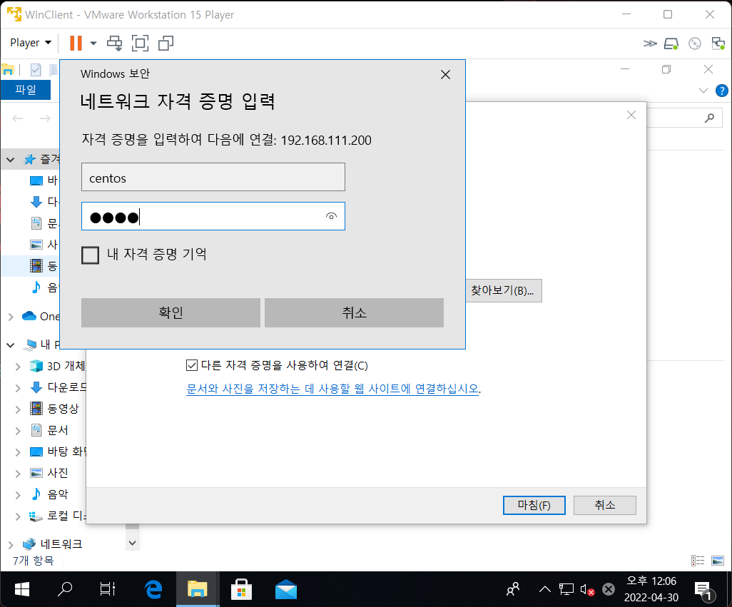The height and width of the screenshot is (607, 732).
Task: Reveal password with the eye icon
Action: (x=331, y=216)
